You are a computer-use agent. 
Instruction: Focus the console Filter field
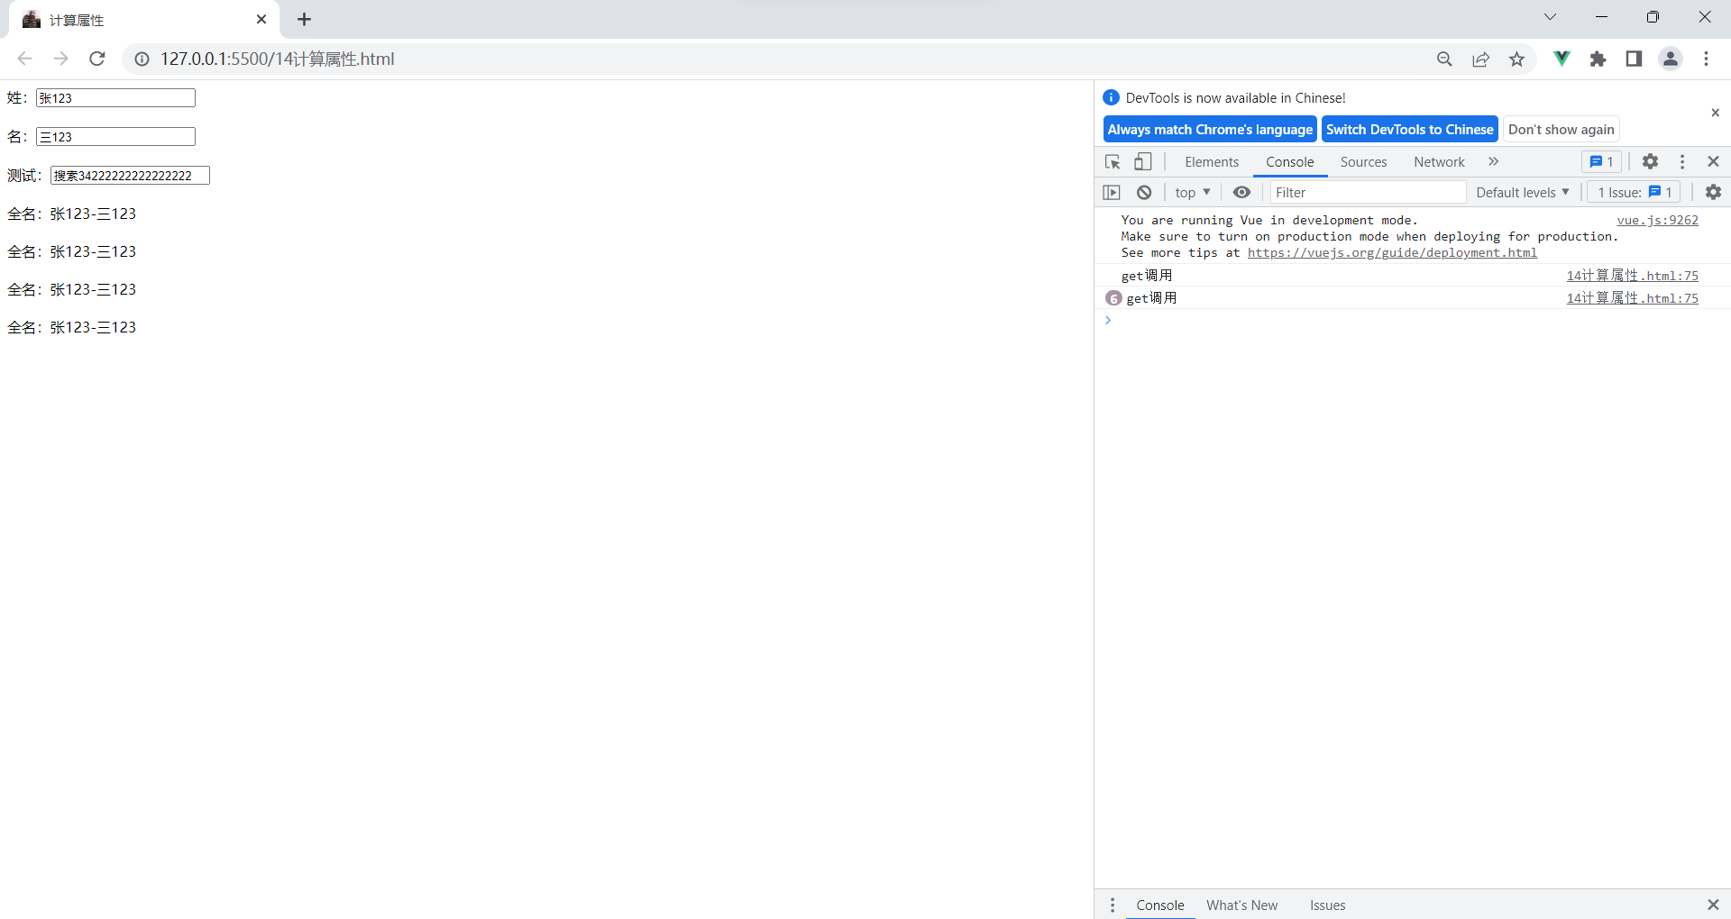pyautogui.click(x=1367, y=192)
